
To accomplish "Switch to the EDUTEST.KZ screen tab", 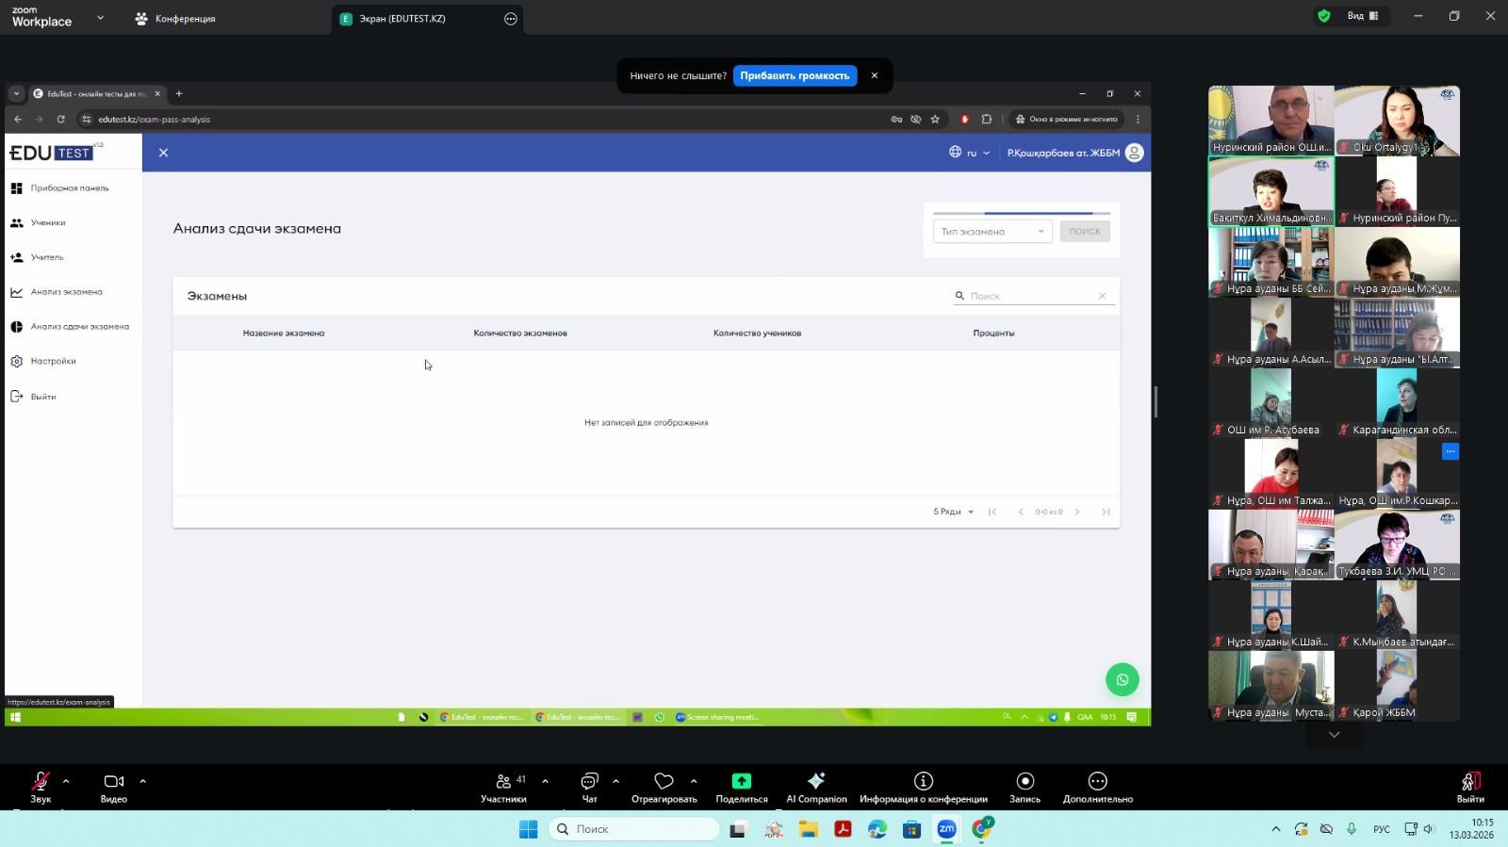I will (x=402, y=19).
